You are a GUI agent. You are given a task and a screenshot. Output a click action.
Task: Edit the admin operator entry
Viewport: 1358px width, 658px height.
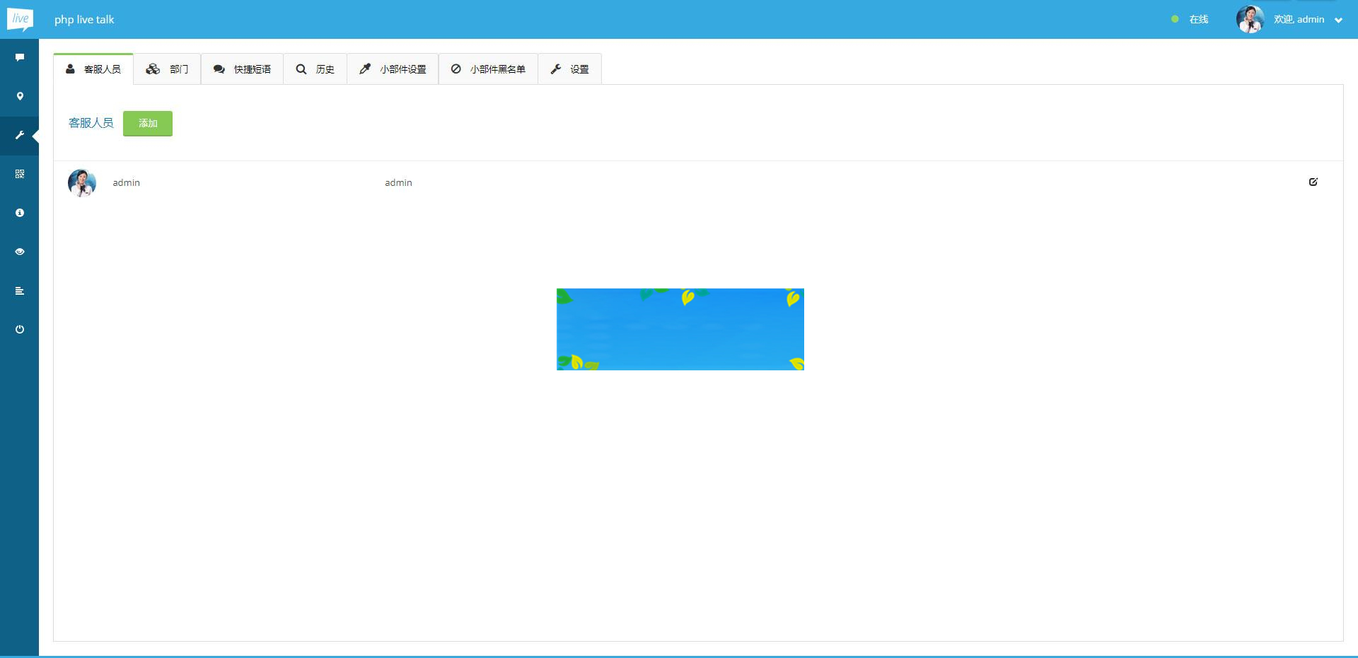(1313, 182)
